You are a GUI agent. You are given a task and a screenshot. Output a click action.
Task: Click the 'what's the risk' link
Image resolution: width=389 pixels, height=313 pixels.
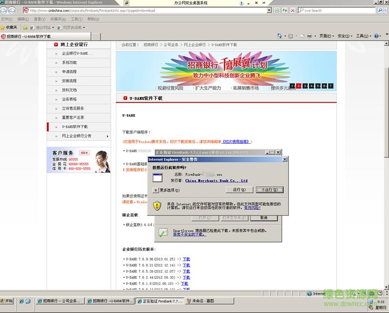(x=252, y=208)
